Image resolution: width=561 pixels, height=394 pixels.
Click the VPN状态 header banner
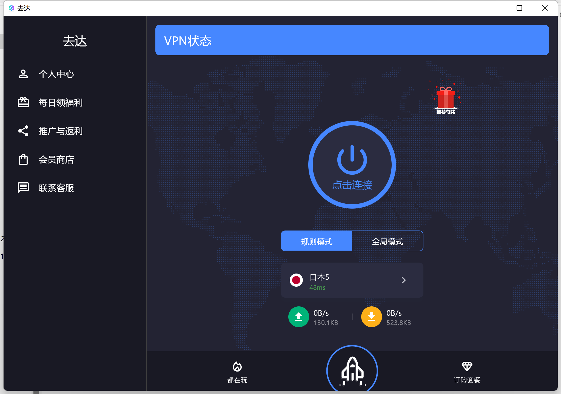[x=352, y=40]
